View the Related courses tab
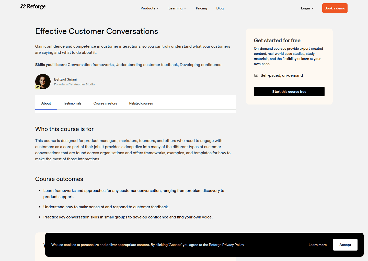This screenshot has height=261, width=368. 141,103
